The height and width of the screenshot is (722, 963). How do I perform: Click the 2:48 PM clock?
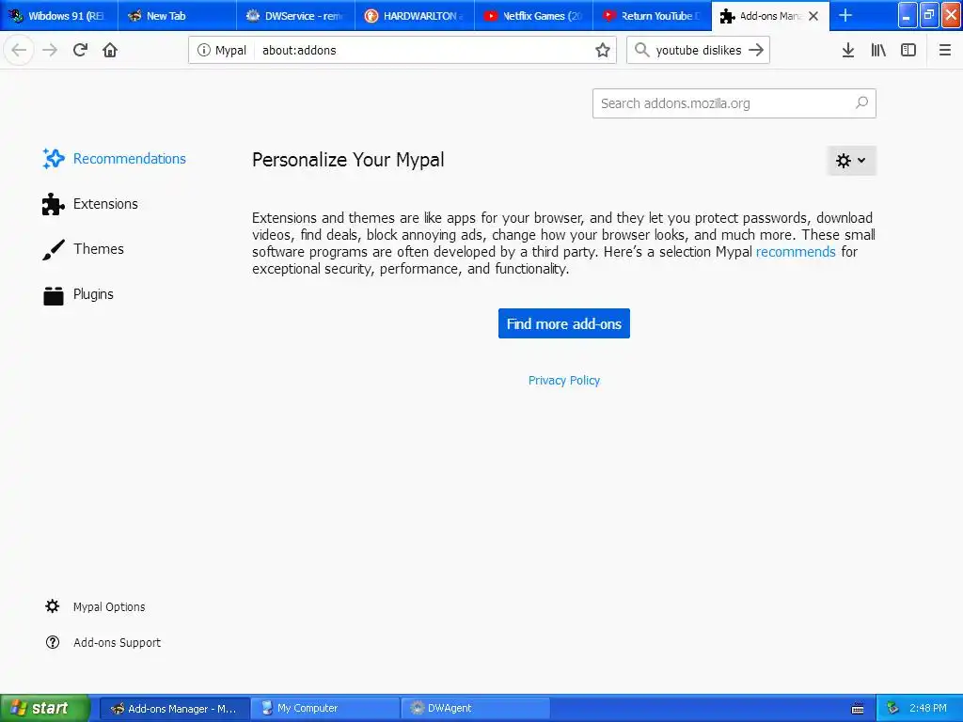click(x=928, y=709)
